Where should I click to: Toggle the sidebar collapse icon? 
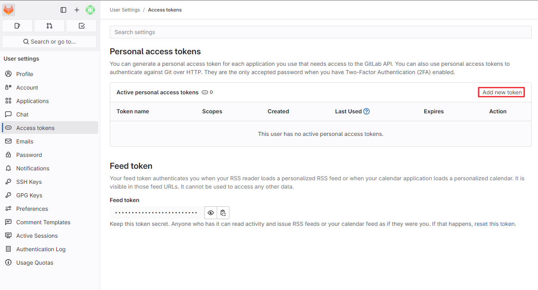pyautogui.click(x=63, y=10)
